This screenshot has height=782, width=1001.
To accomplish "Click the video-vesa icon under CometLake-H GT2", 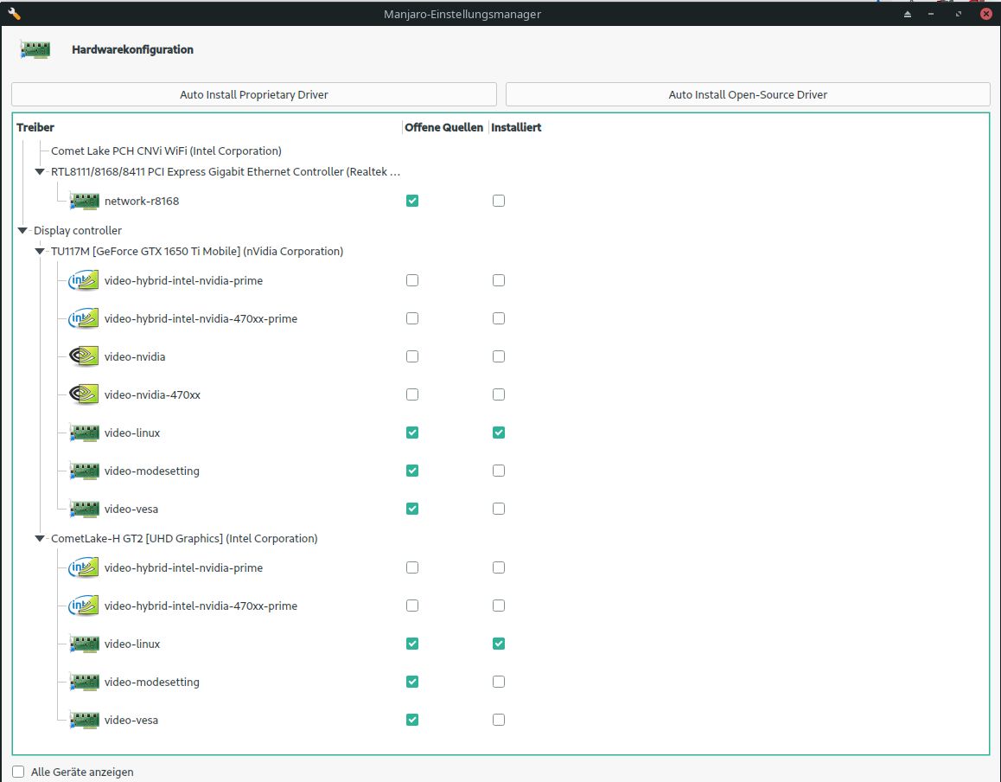I will (x=84, y=720).
